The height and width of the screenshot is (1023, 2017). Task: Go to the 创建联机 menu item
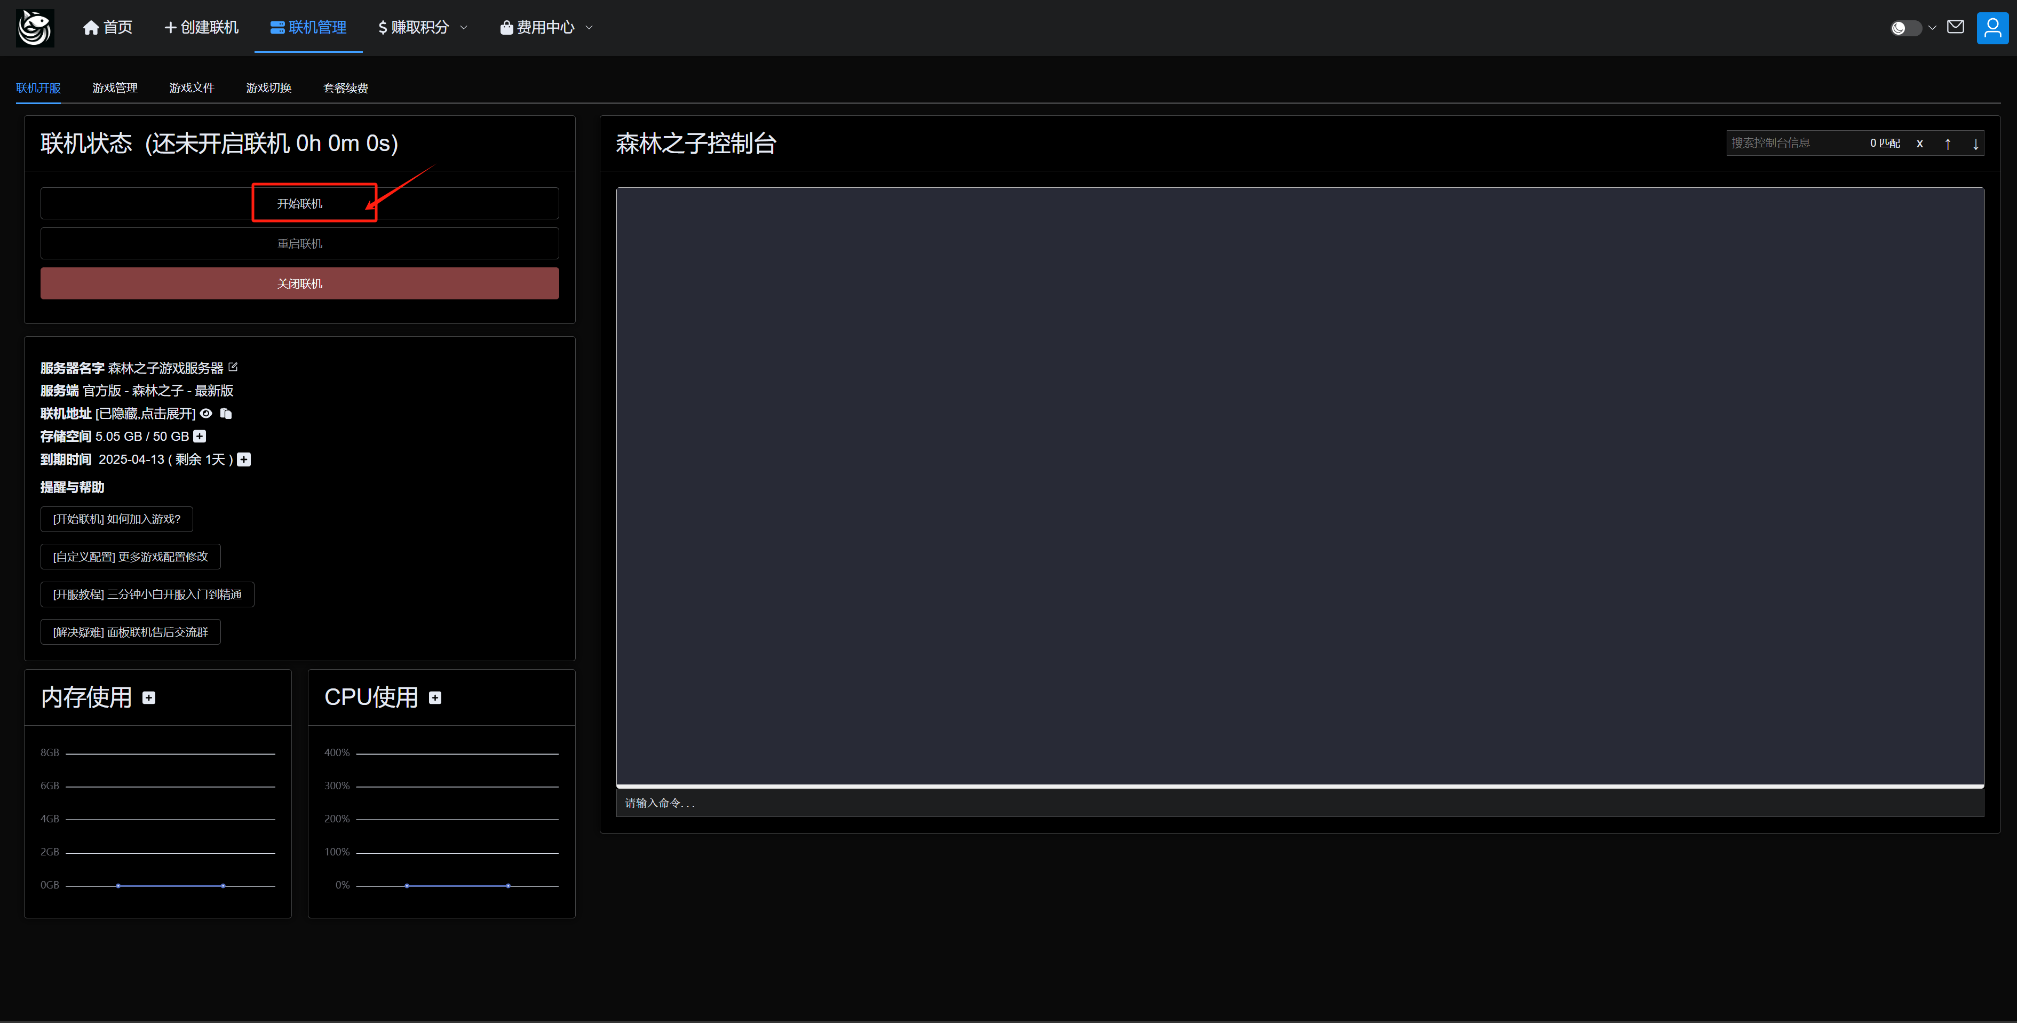[x=201, y=27]
